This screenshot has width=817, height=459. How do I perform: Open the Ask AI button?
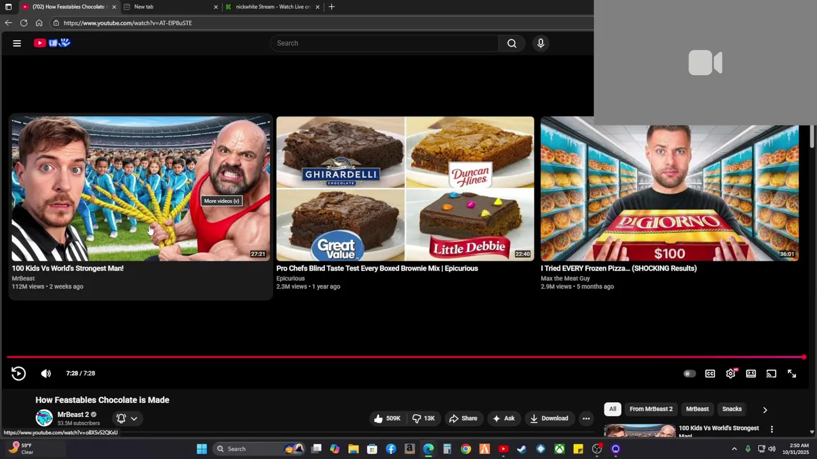click(x=504, y=418)
